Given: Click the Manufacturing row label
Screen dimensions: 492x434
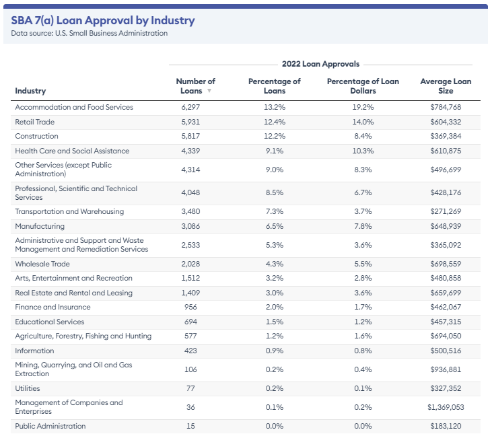Looking at the screenshot, I should coord(40,226).
